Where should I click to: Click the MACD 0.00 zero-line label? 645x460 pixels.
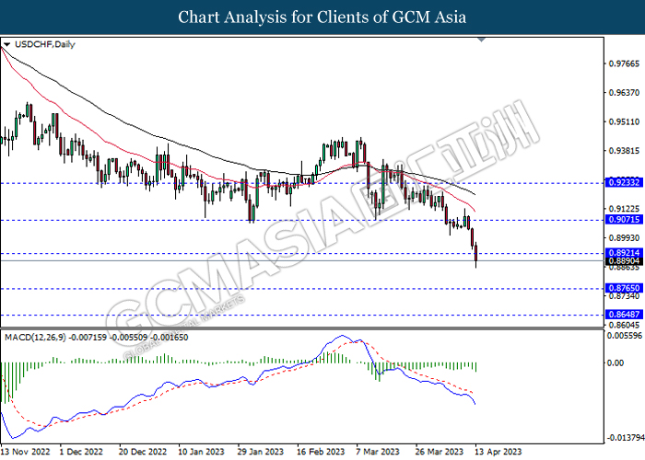pos(616,362)
